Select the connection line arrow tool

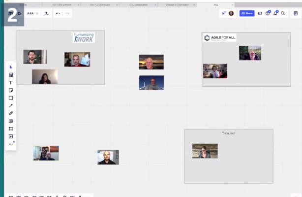click(x=11, y=105)
